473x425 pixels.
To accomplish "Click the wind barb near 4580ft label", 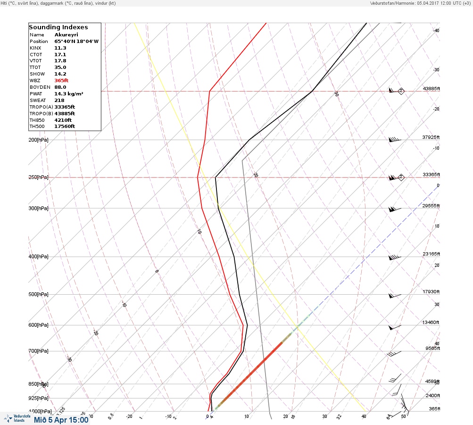I will tap(395, 378).
